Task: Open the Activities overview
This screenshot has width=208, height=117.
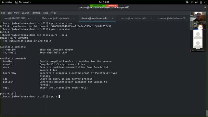Action: pyautogui.click(x=7, y=2)
